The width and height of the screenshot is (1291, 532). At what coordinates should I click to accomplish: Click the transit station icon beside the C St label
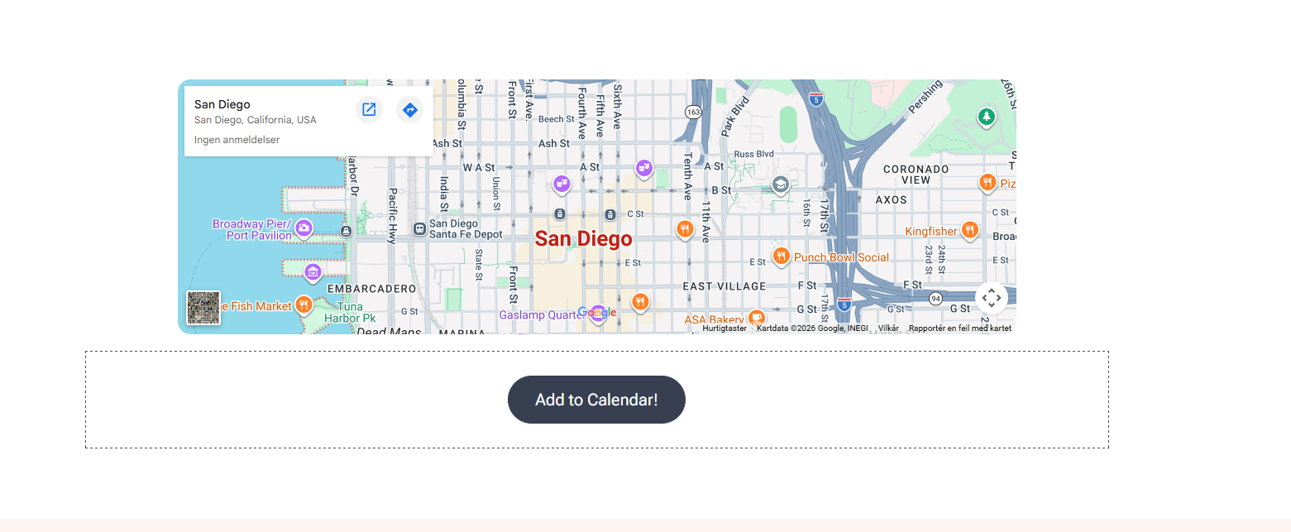(610, 214)
